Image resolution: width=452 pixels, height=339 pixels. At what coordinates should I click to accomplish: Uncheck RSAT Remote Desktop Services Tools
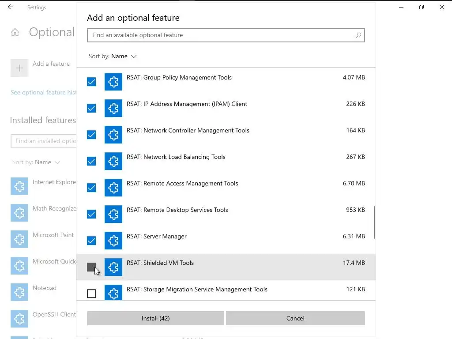[x=91, y=214]
